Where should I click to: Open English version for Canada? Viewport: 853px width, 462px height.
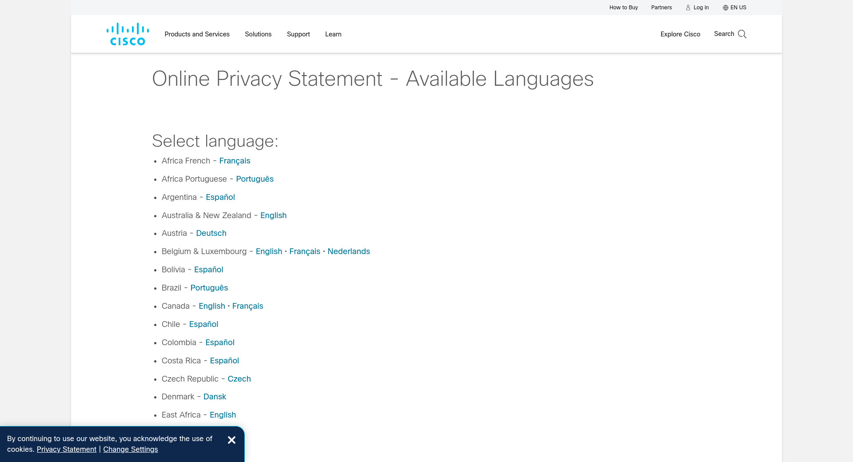click(211, 306)
